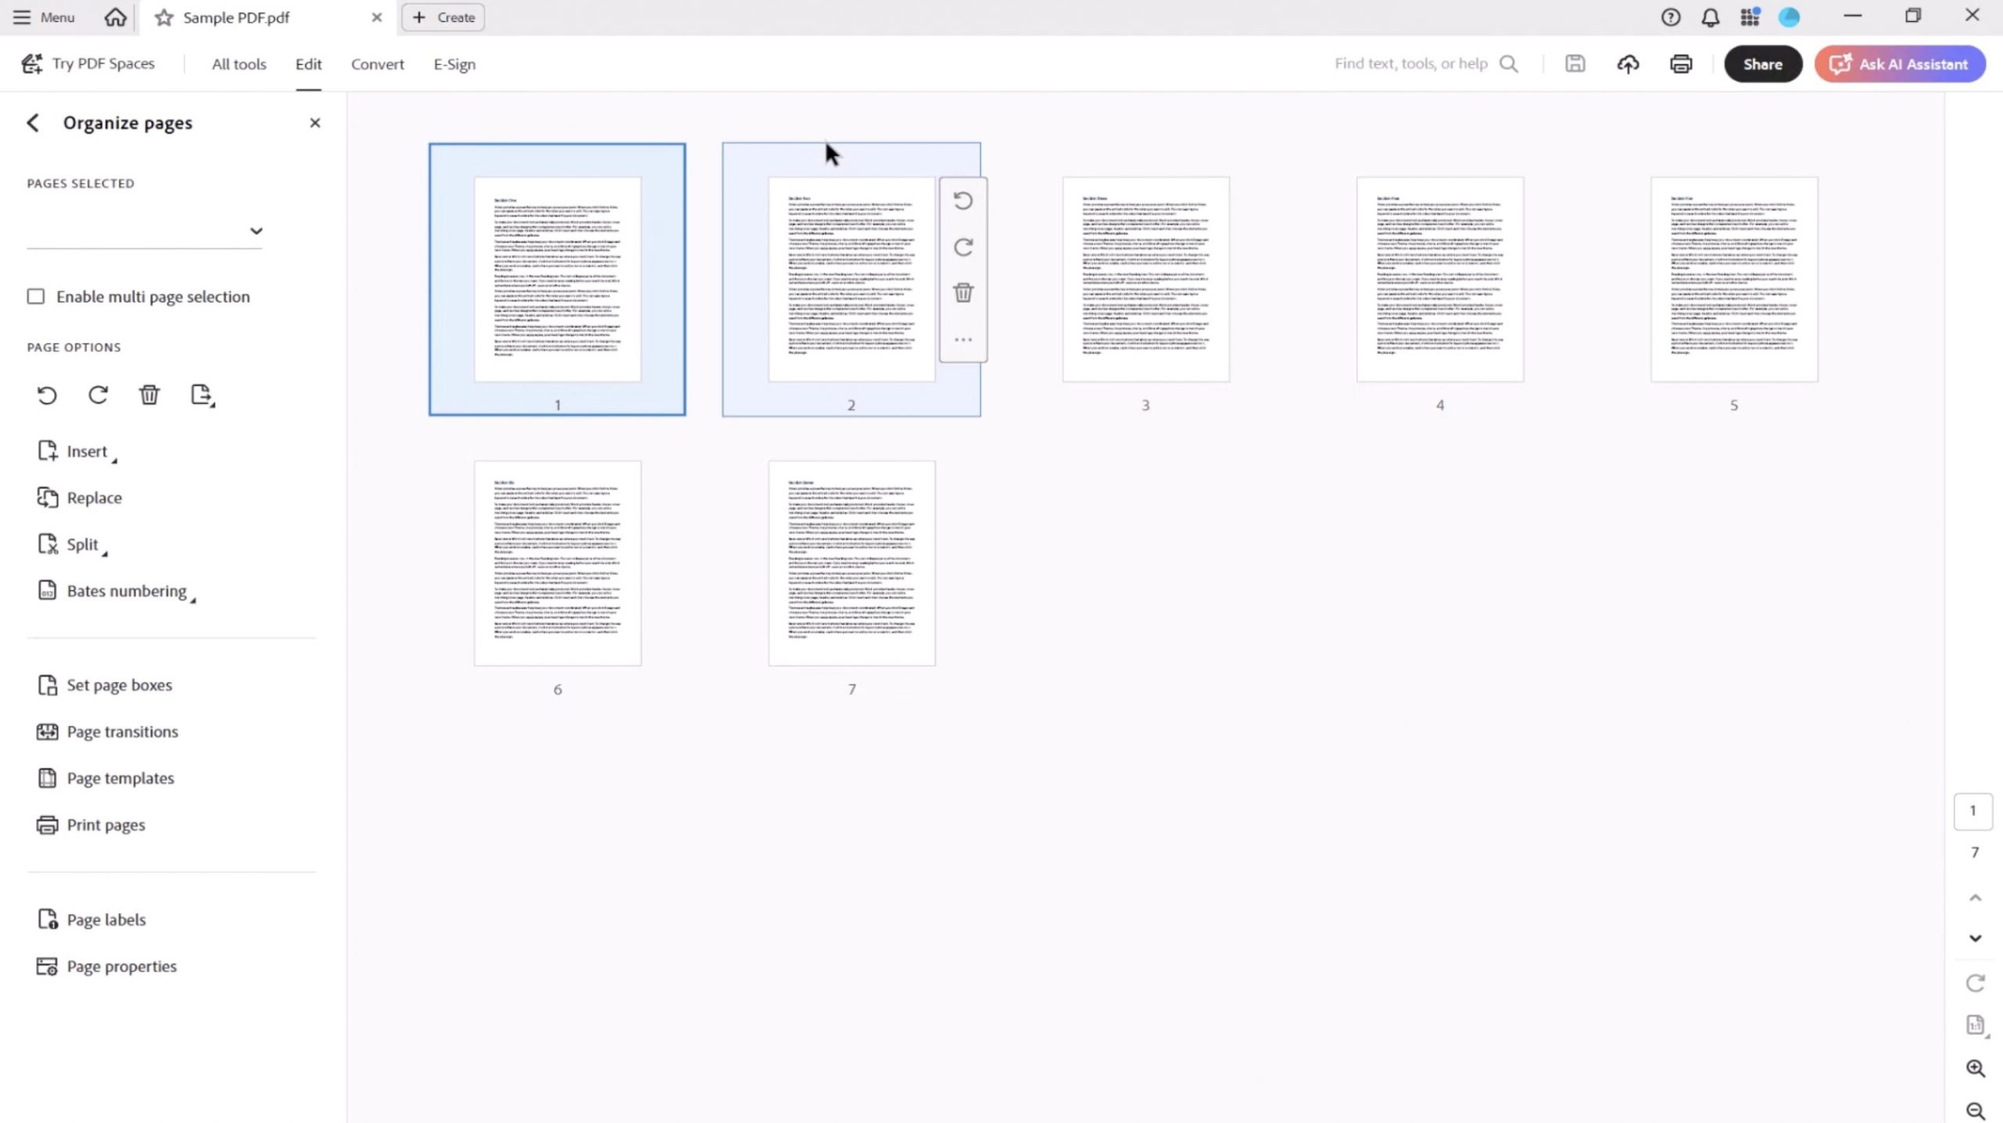Select page 1 thumbnail
The height and width of the screenshot is (1123, 2003).
[x=557, y=279]
